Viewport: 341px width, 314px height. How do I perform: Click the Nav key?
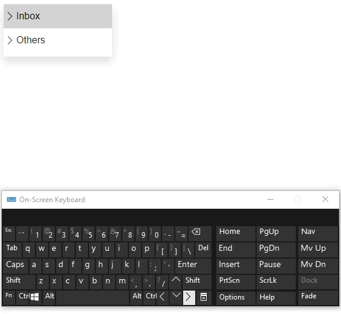(x=318, y=233)
